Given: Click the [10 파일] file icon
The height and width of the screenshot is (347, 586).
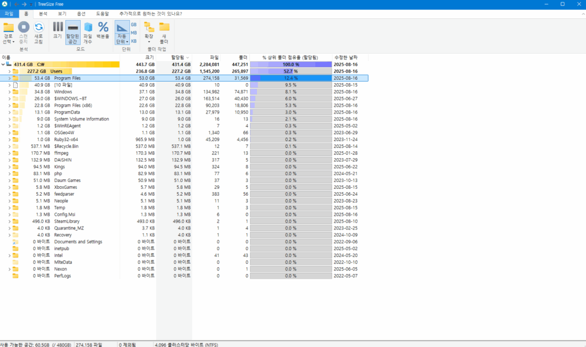Looking at the screenshot, I should (15, 85).
